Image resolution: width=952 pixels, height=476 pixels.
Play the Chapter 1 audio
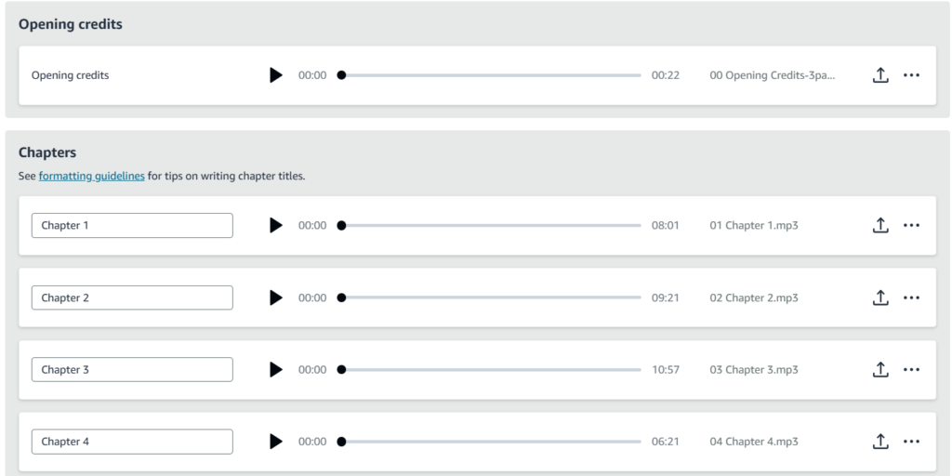(x=276, y=225)
